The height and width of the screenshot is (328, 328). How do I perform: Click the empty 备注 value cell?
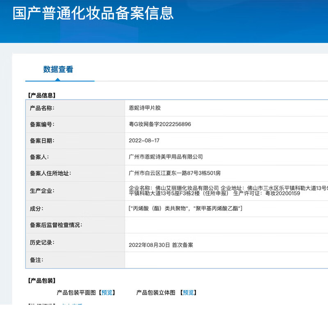[x=226, y=260]
